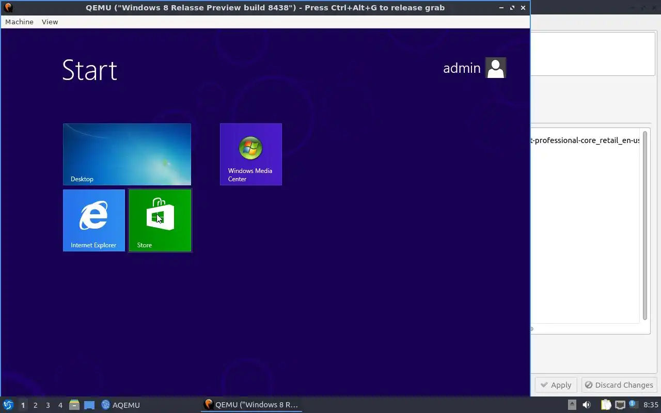Viewport: 661px width, 413px height.
Task: Open the Desktop tile
Action: (x=127, y=154)
